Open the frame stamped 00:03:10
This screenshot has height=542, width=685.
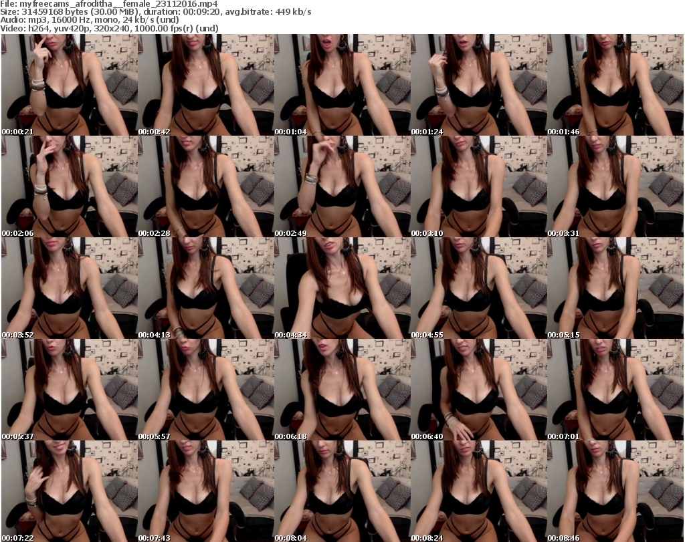click(x=479, y=186)
